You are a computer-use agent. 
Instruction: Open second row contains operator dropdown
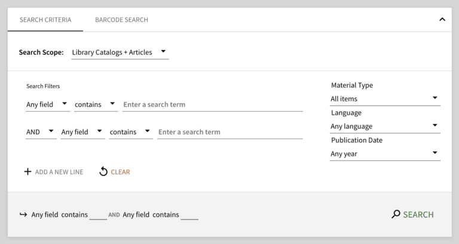coord(130,132)
